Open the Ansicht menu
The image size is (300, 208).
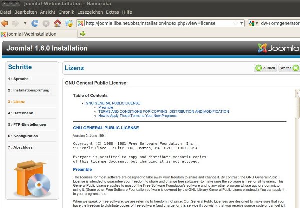pos(48,12)
